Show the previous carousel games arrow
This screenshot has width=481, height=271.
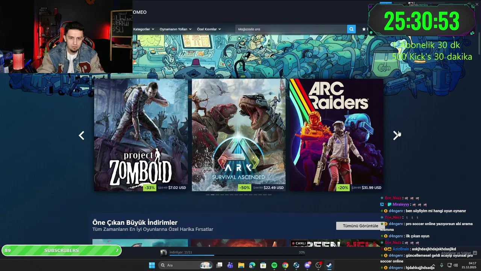pyautogui.click(x=82, y=135)
